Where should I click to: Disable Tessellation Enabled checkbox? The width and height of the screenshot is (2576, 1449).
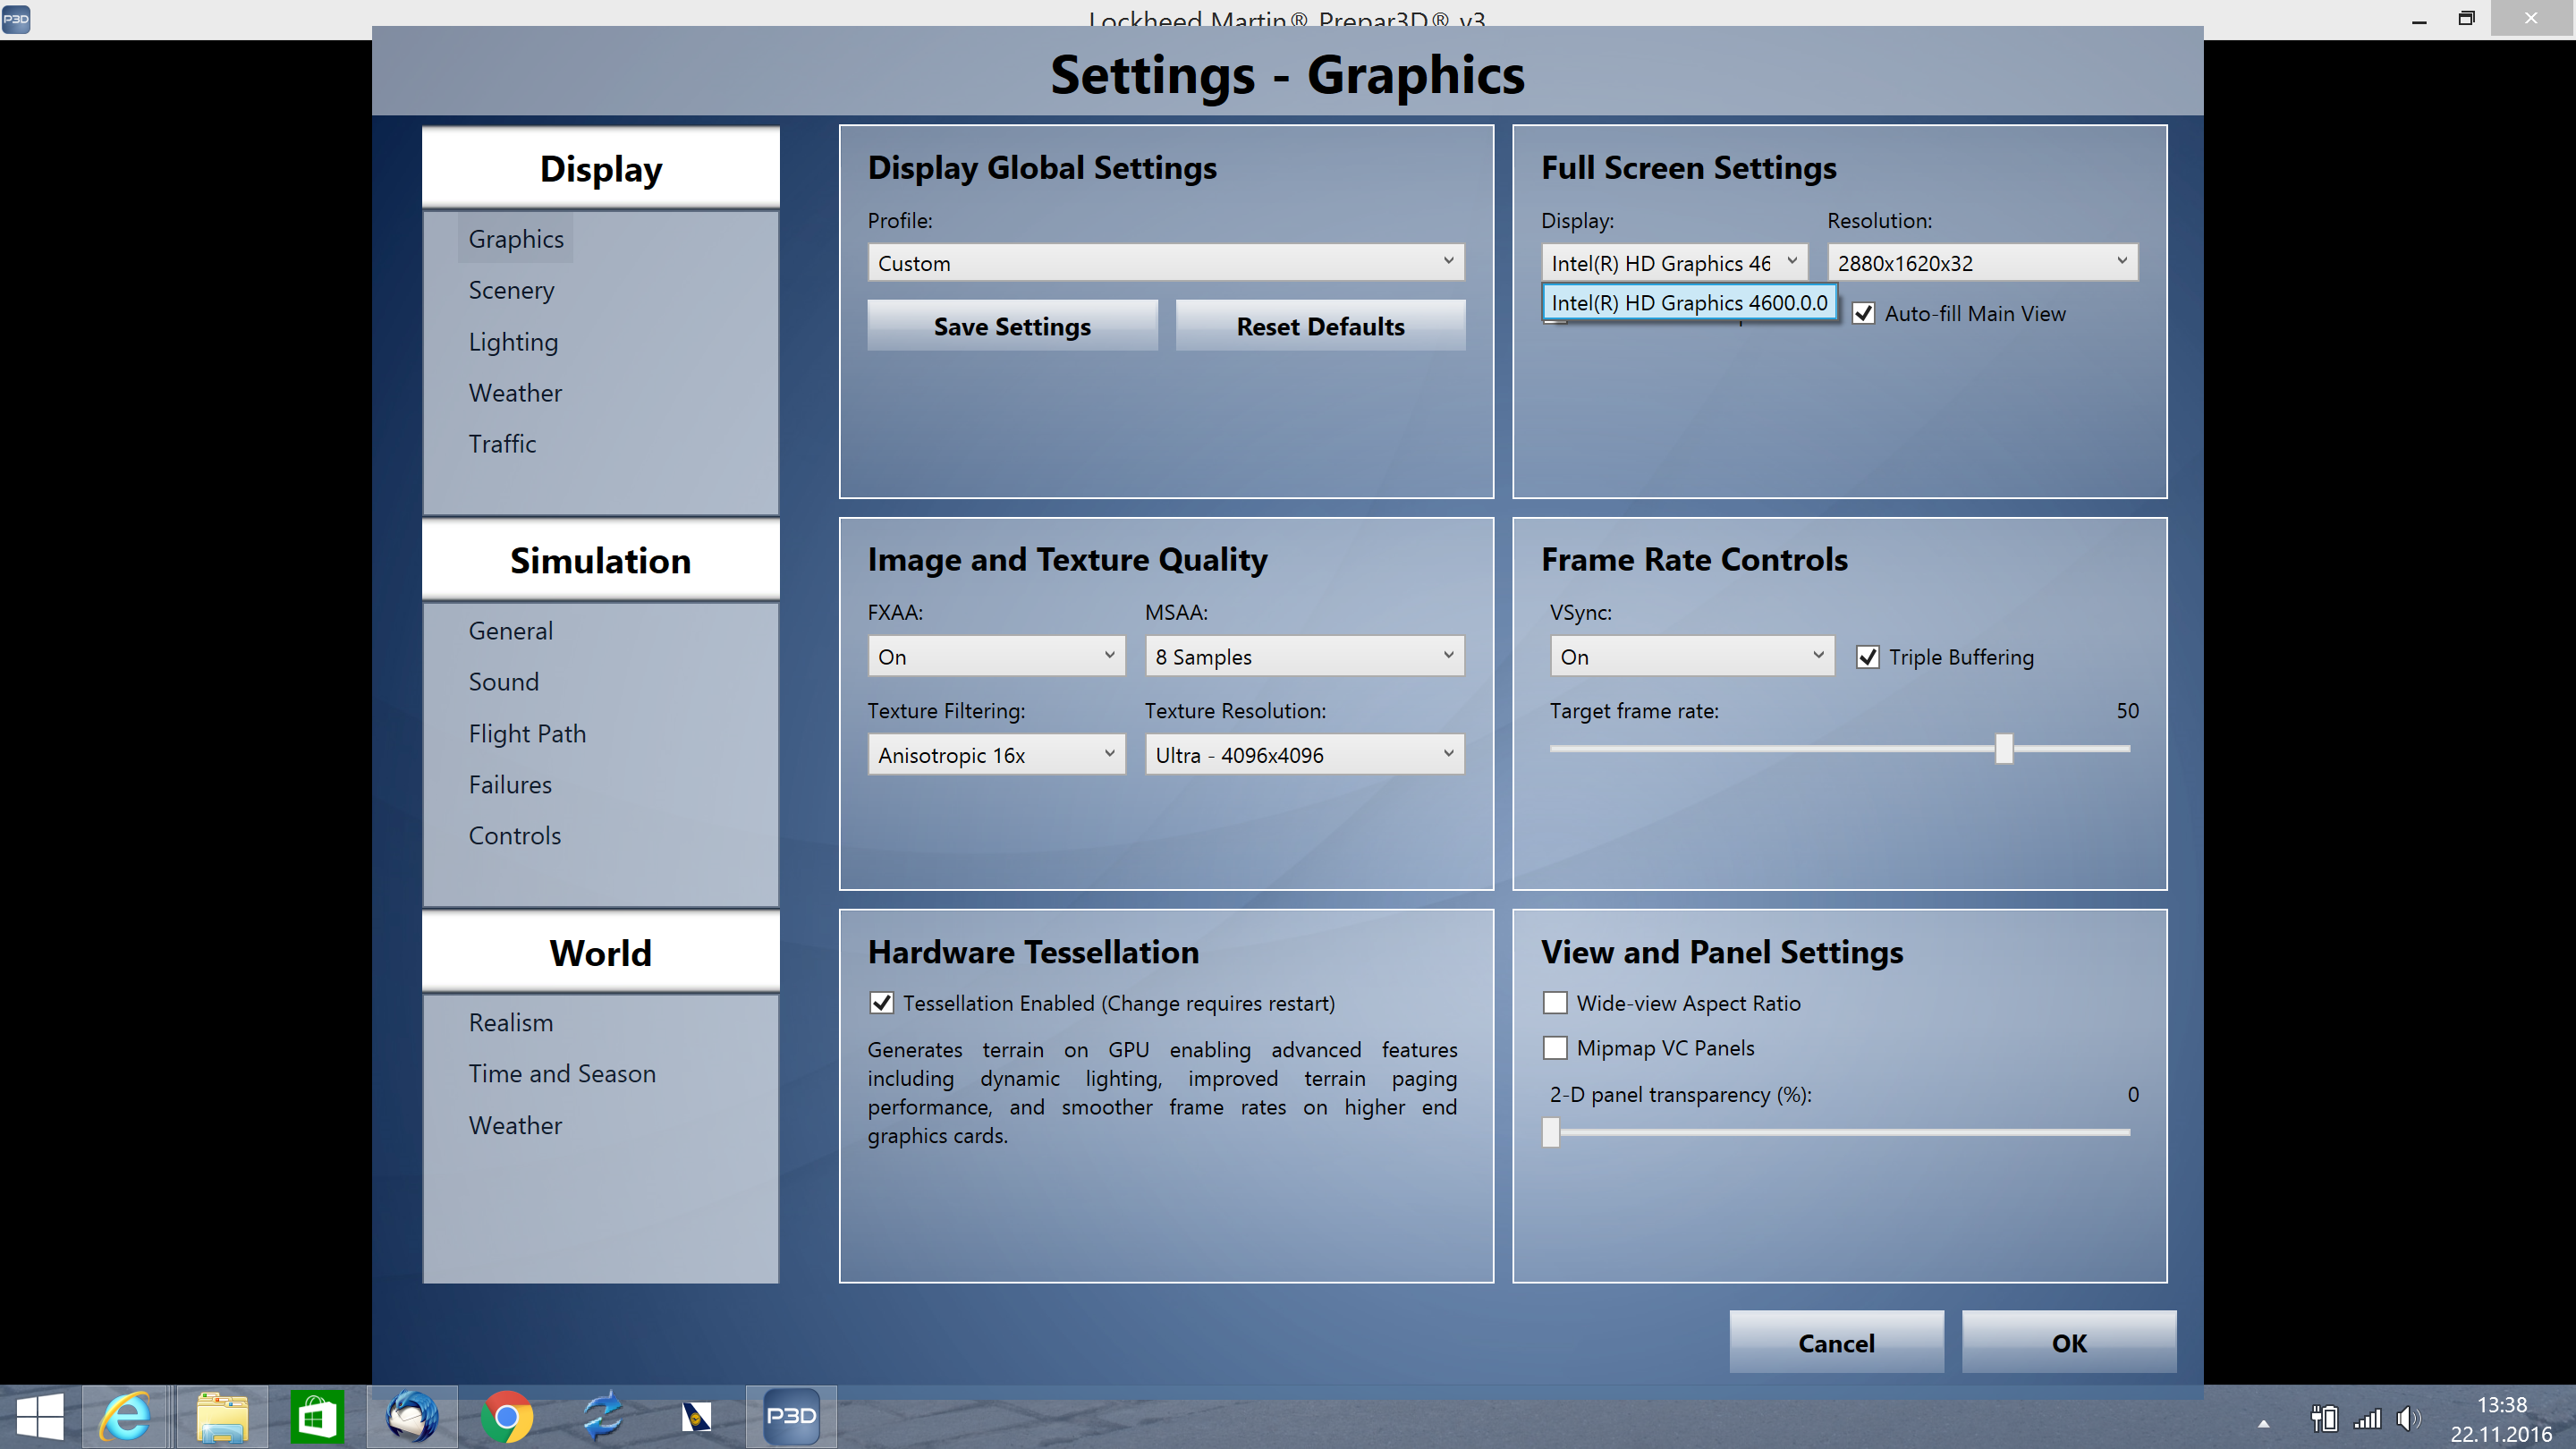881,1003
